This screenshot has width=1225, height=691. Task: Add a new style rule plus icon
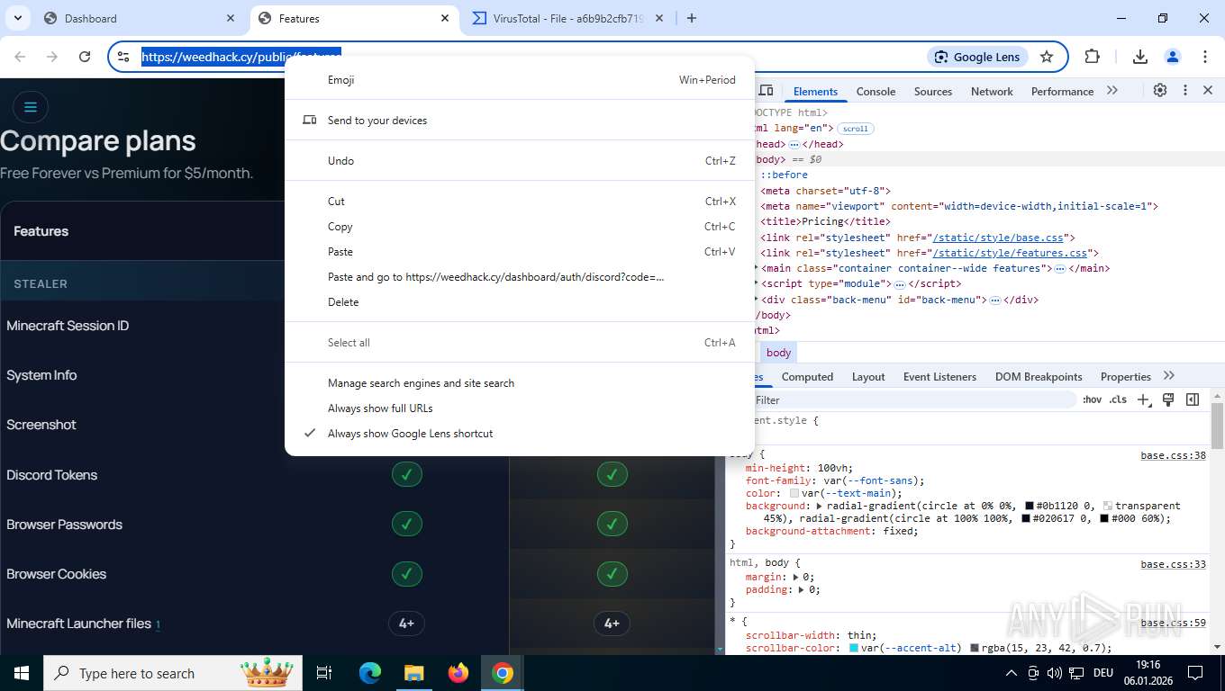[1144, 399]
